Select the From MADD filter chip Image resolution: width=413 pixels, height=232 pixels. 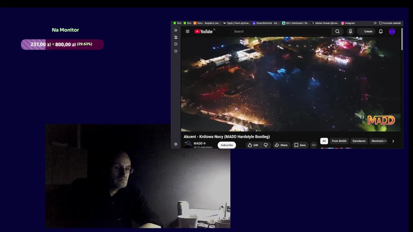[339, 141]
